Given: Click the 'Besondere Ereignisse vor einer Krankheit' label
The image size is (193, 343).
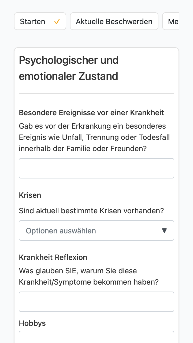Looking at the screenshot, I should click(x=91, y=113).
